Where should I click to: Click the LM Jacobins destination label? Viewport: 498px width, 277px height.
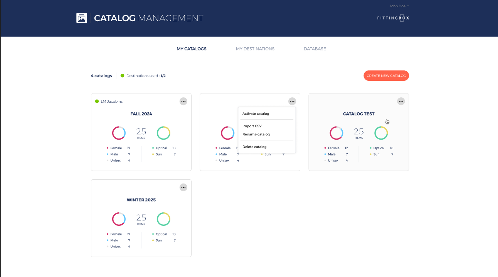click(x=112, y=102)
